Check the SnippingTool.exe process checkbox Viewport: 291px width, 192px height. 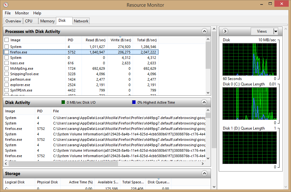[x=6, y=74]
